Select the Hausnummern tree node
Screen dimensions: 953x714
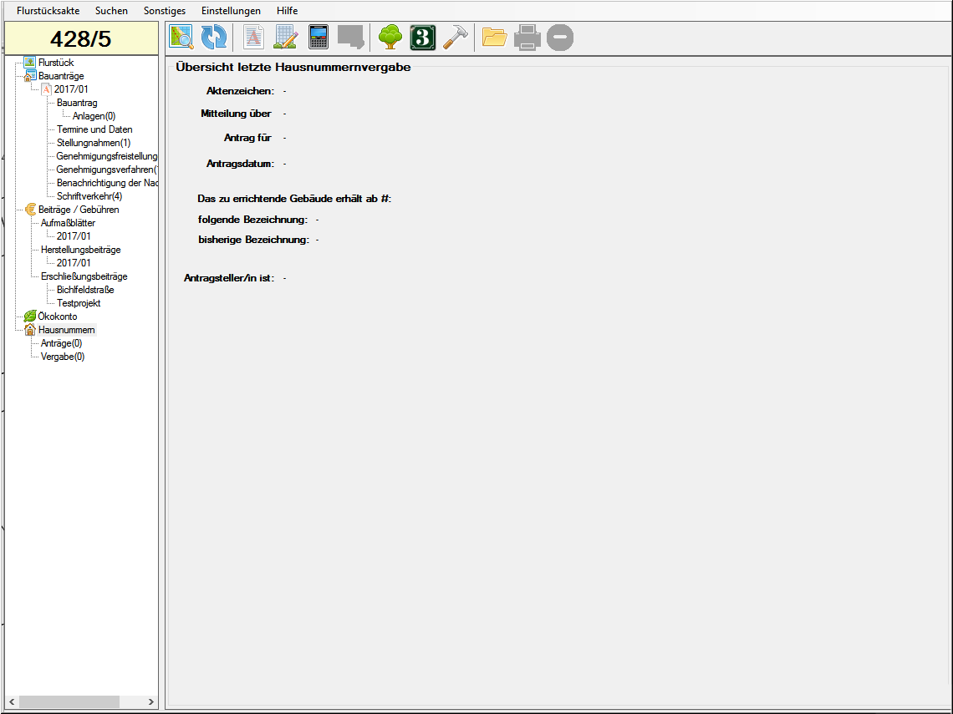click(66, 330)
